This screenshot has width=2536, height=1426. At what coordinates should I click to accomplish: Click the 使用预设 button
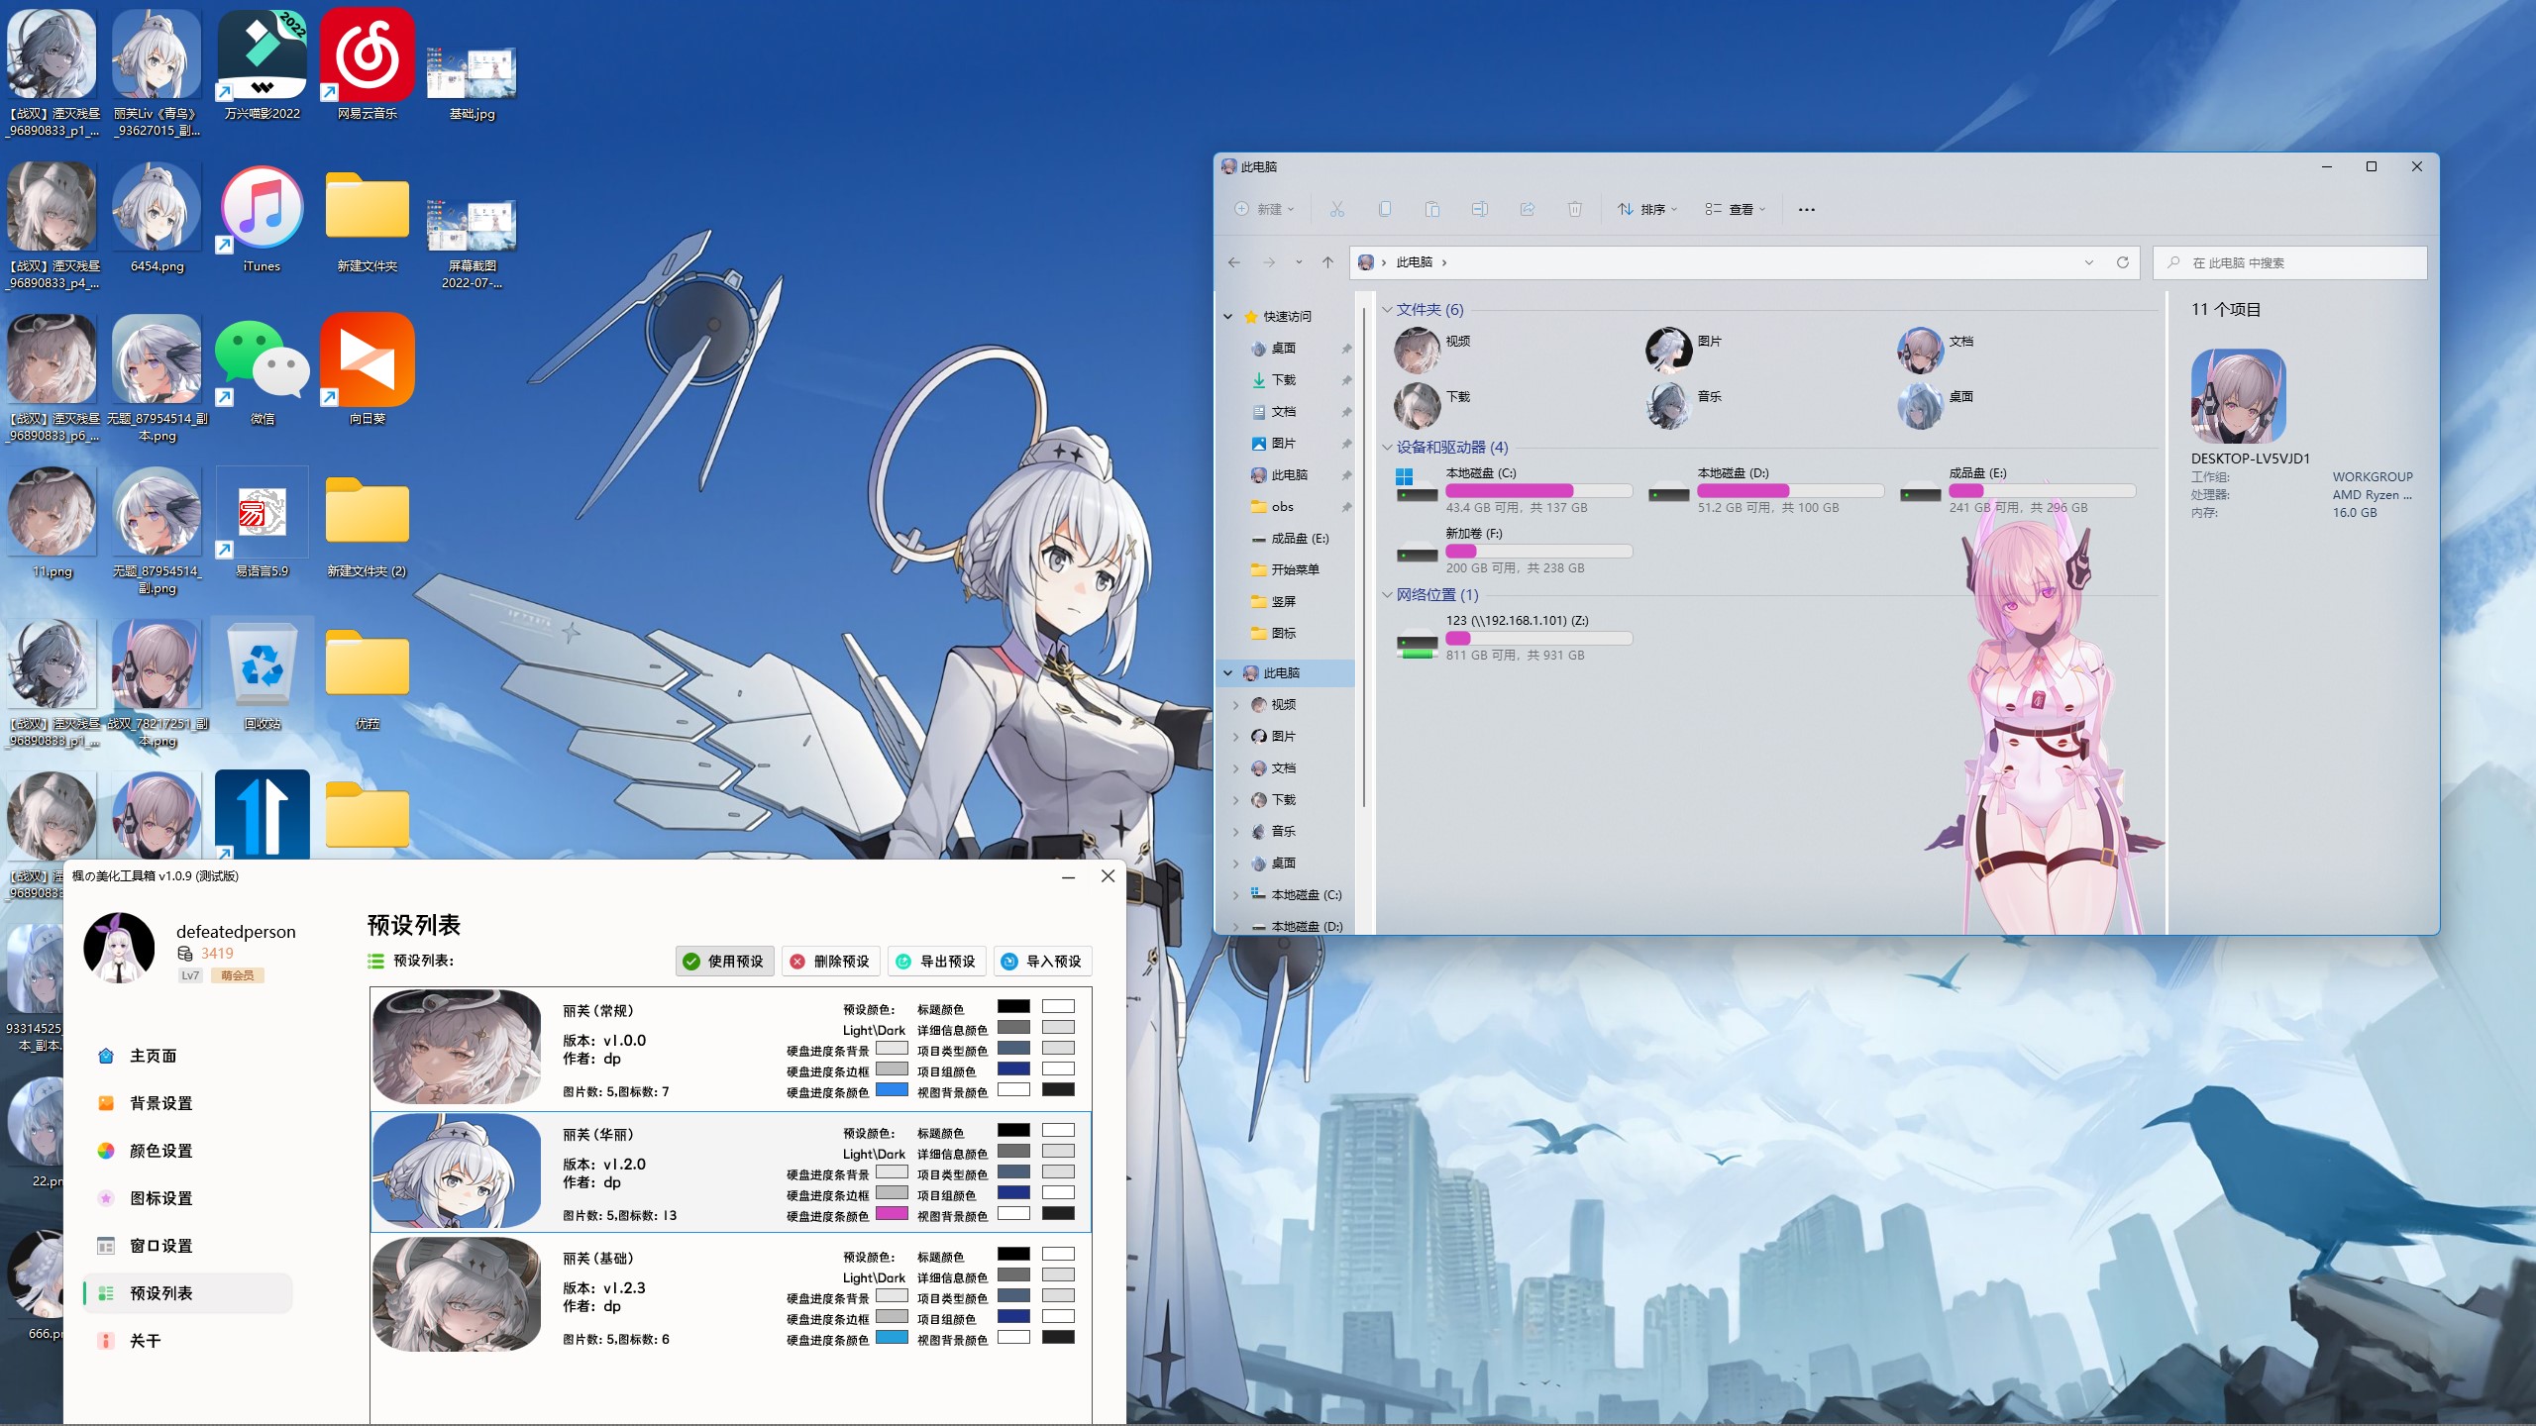point(724,962)
